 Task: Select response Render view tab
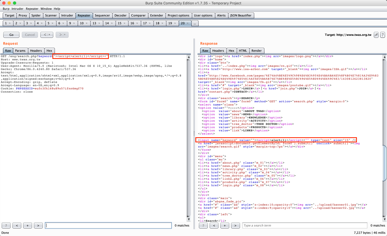pos(257,51)
